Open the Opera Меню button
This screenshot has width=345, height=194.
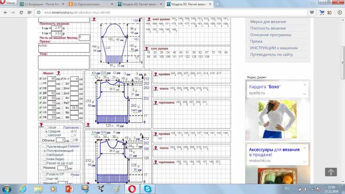click(x=9, y=3)
